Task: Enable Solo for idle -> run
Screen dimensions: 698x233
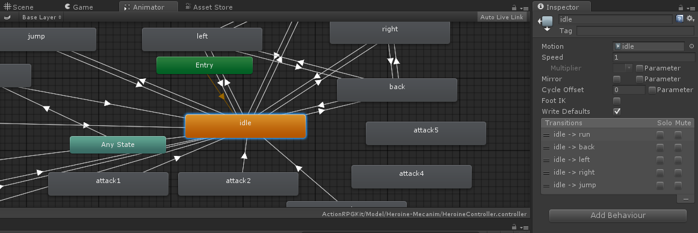Action: 659,134
